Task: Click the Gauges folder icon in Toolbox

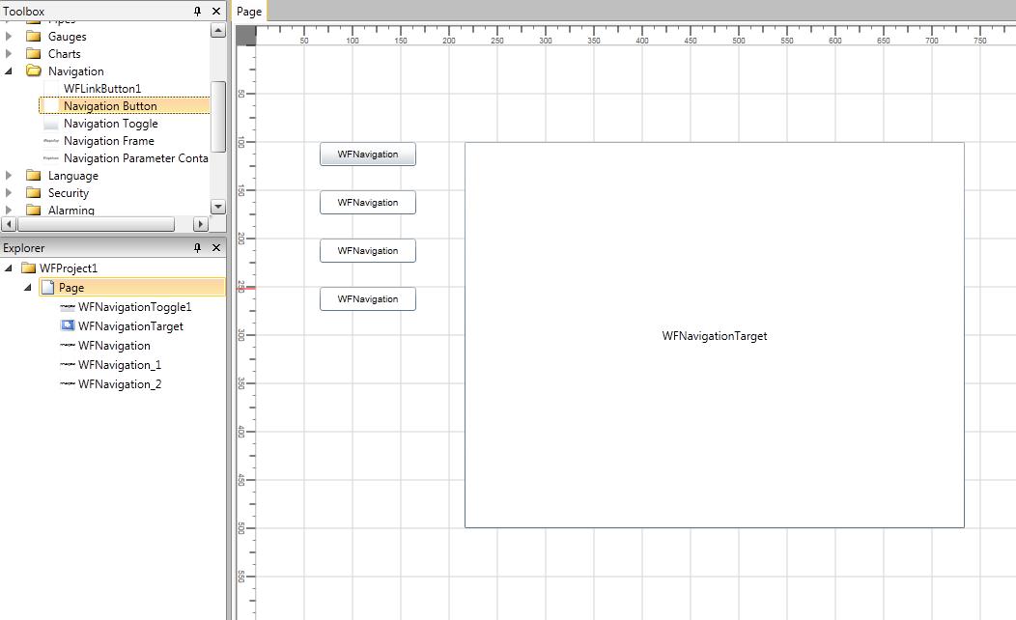Action: [34, 37]
